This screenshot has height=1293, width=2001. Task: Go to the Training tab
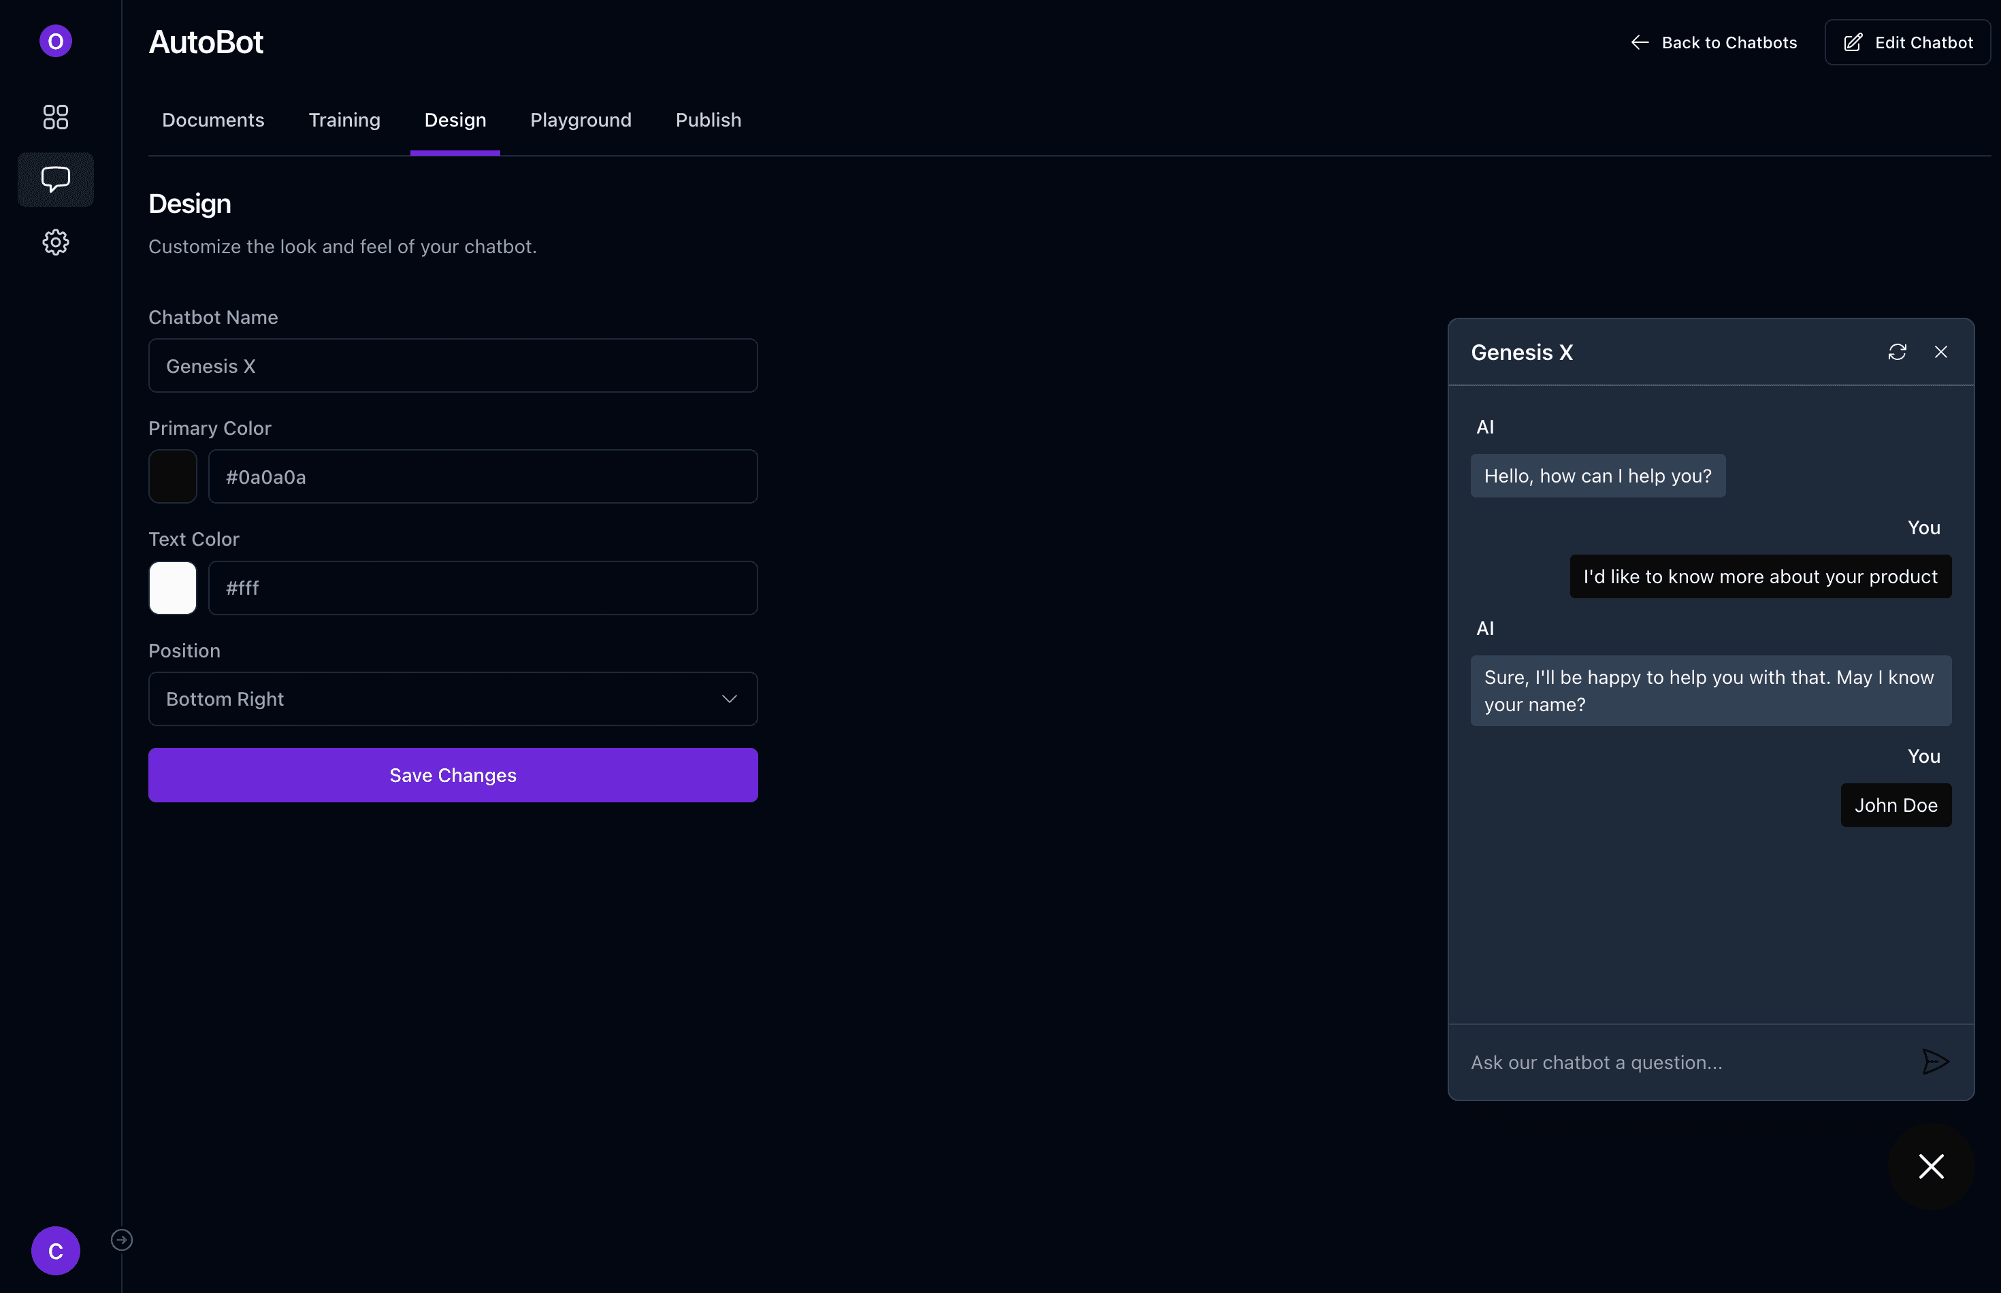tap(344, 119)
